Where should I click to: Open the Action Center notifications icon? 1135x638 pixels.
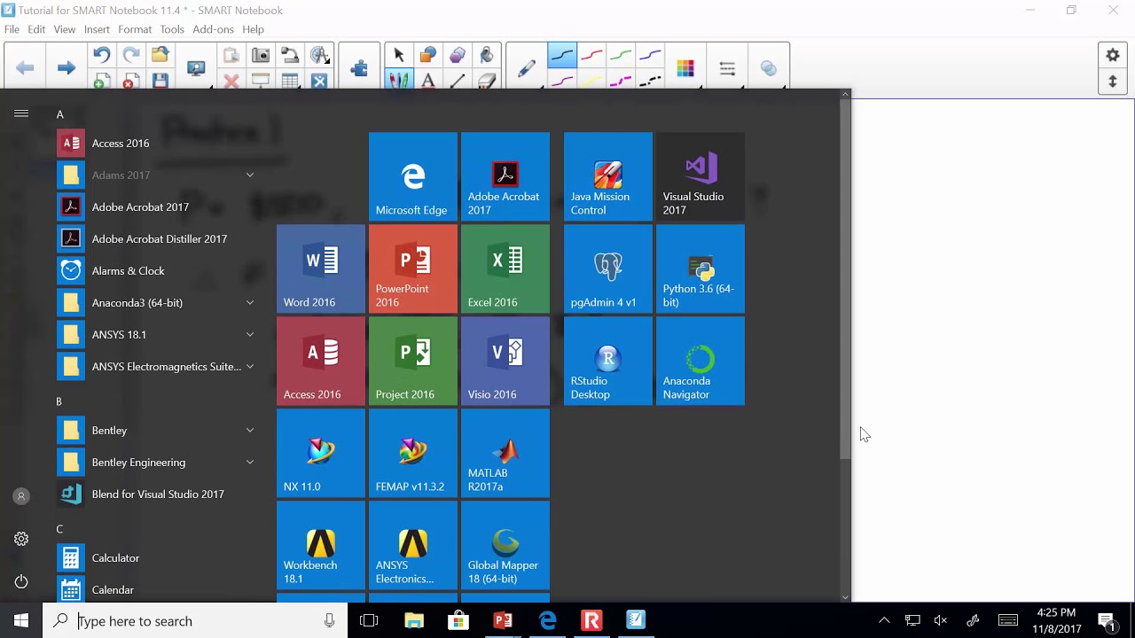pyautogui.click(x=1106, y=620)
